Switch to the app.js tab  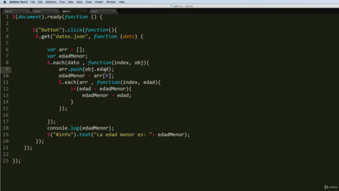tap(102, 11)
